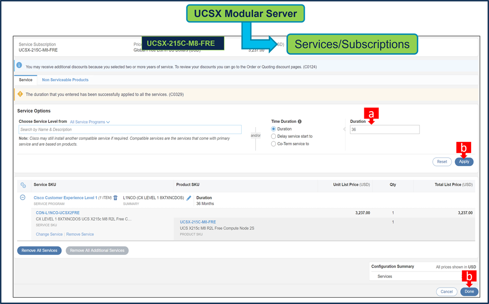Click the Duration input showing 36
This screenshot has width=489, height=304.
coord(385,130)
